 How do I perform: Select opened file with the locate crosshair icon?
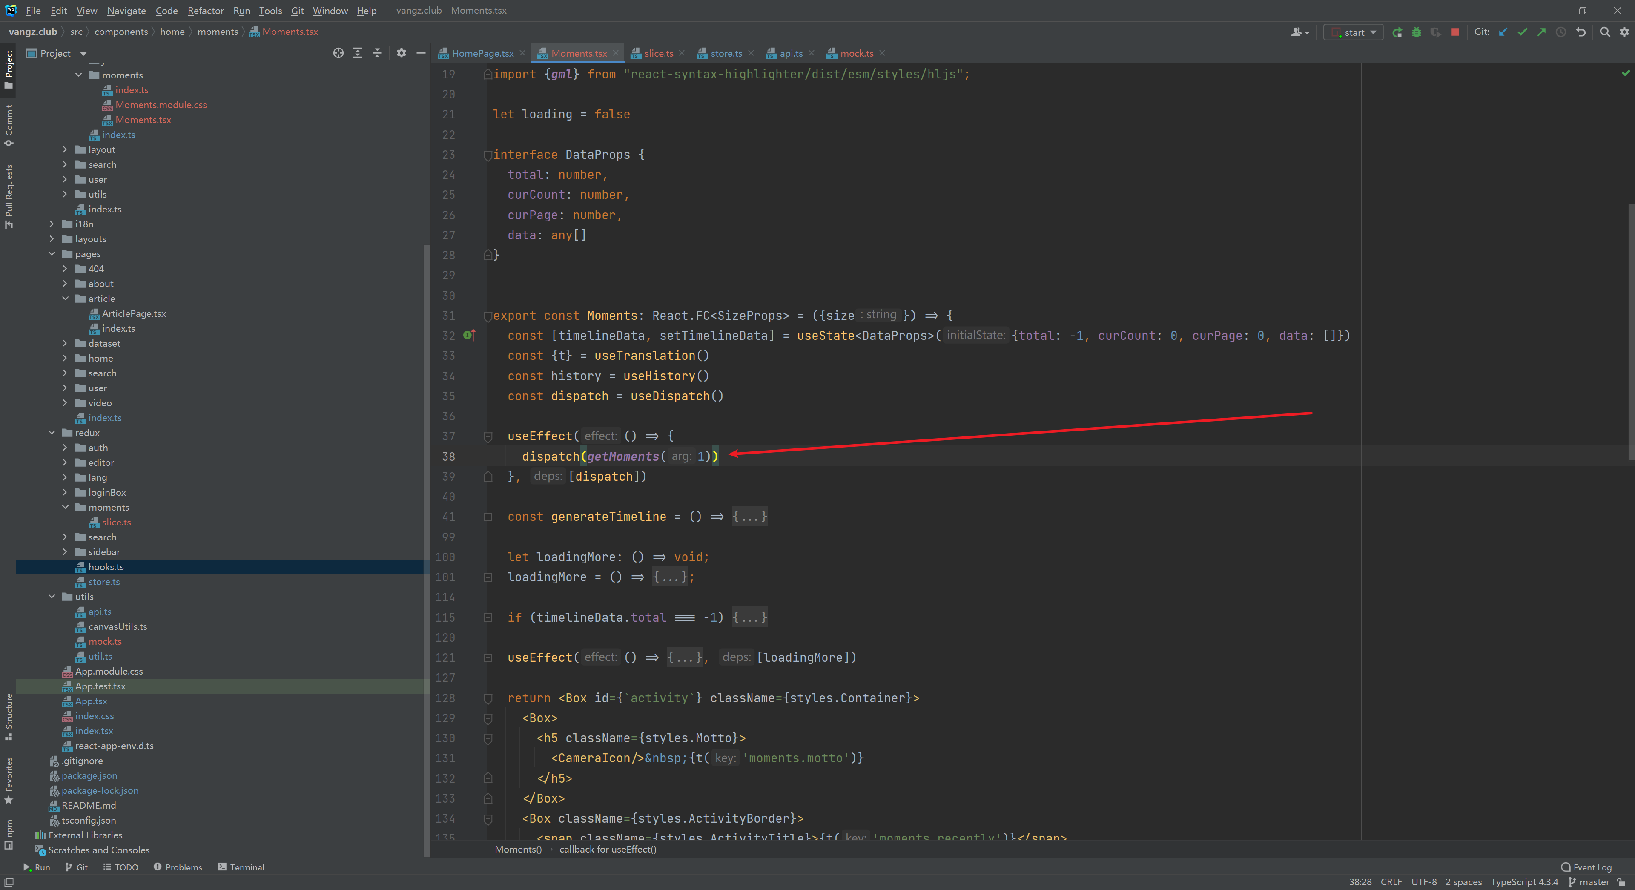pyautogui.click(x=338, y=53)
